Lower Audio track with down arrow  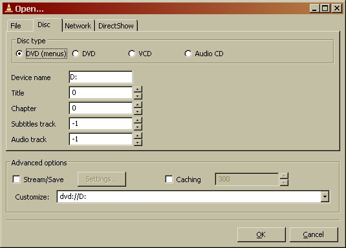(138, 143)
